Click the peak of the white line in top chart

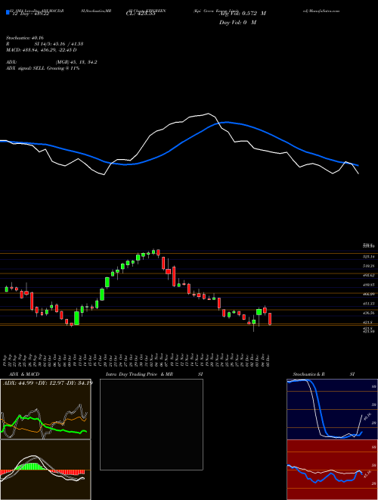click(209, 114)
